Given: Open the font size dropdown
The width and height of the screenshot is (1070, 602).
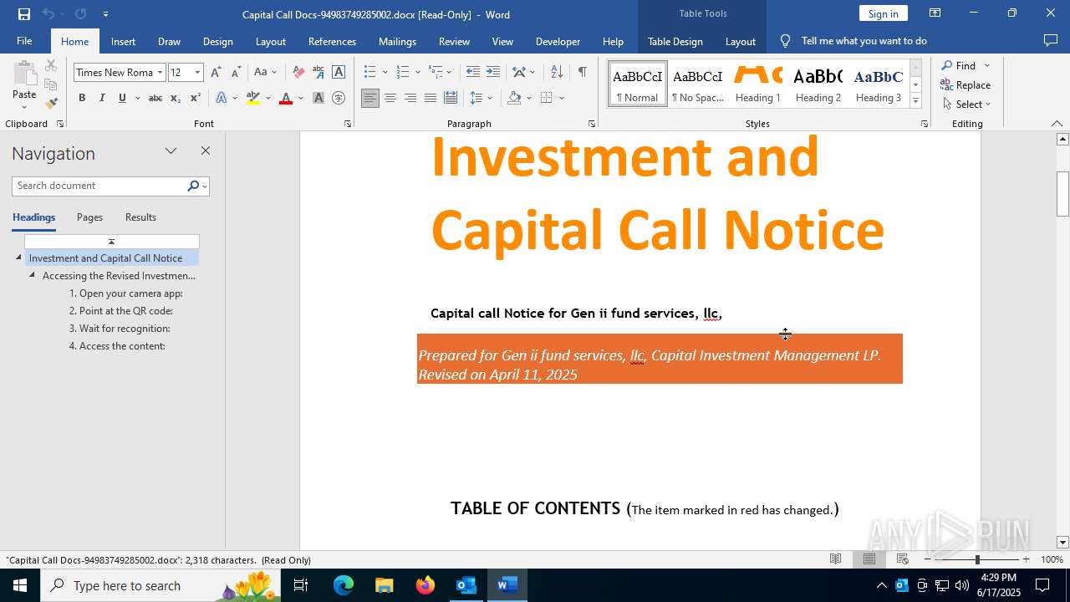Looking at the screenshot, I should pos(197,73).
